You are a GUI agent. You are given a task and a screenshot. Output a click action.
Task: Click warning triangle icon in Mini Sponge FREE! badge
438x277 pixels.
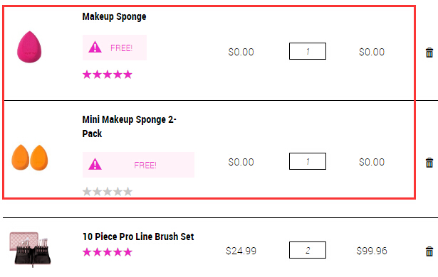point(95,164)
